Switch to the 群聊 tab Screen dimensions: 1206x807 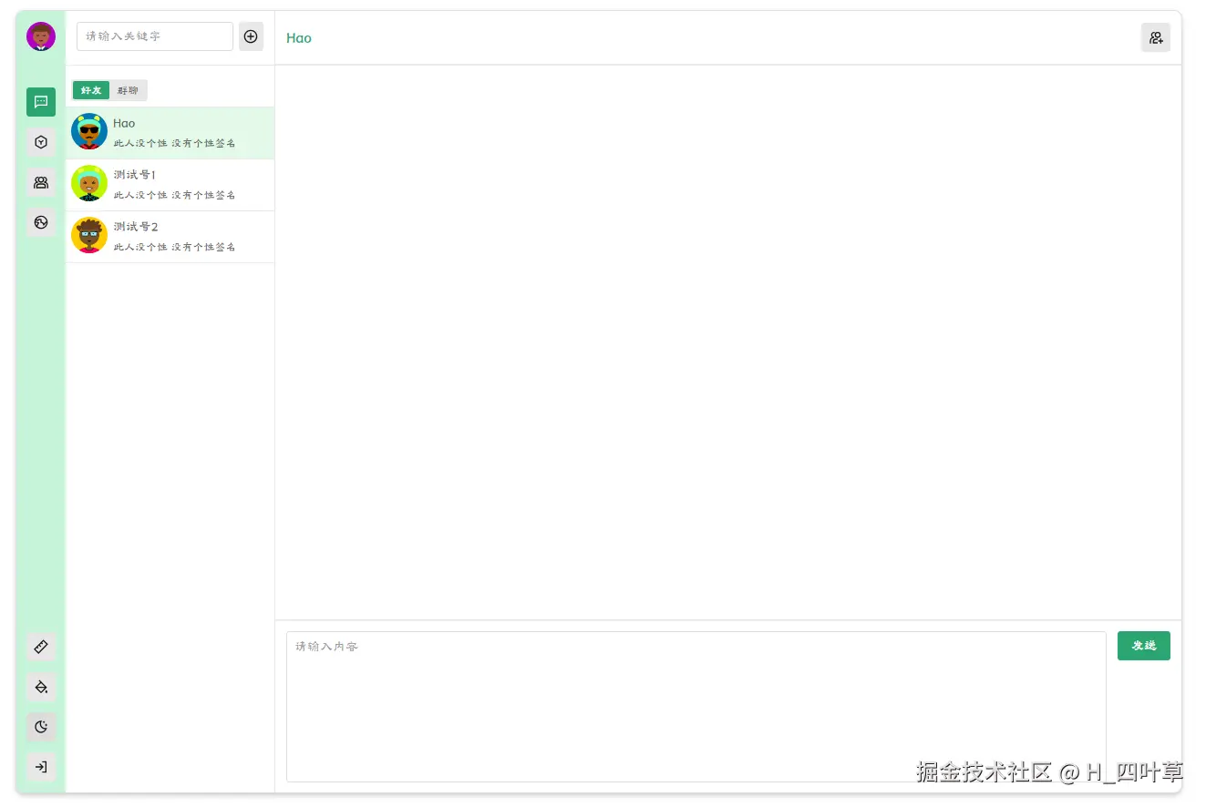(128, 90)
